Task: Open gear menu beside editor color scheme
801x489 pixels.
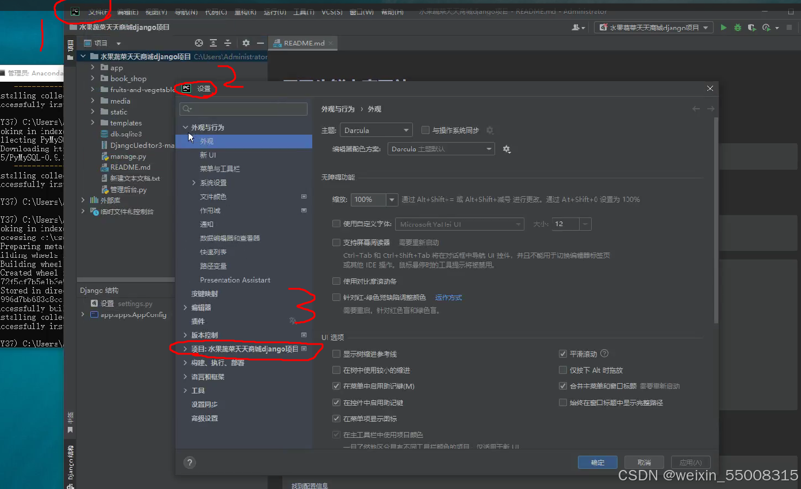Action: pos(507,149)
